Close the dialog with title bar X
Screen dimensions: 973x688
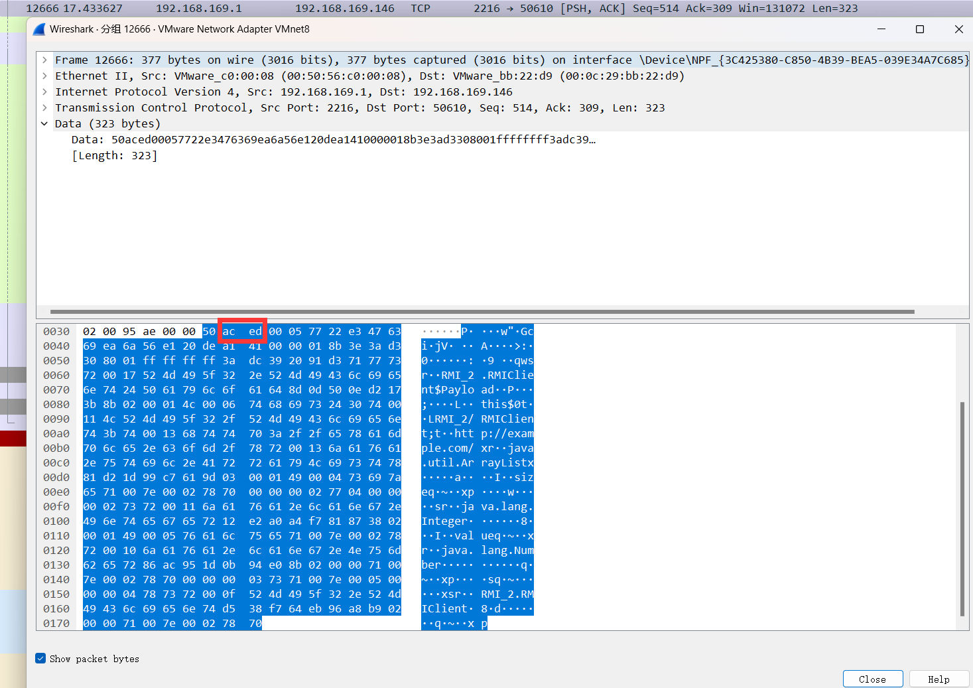click(958, 29)
